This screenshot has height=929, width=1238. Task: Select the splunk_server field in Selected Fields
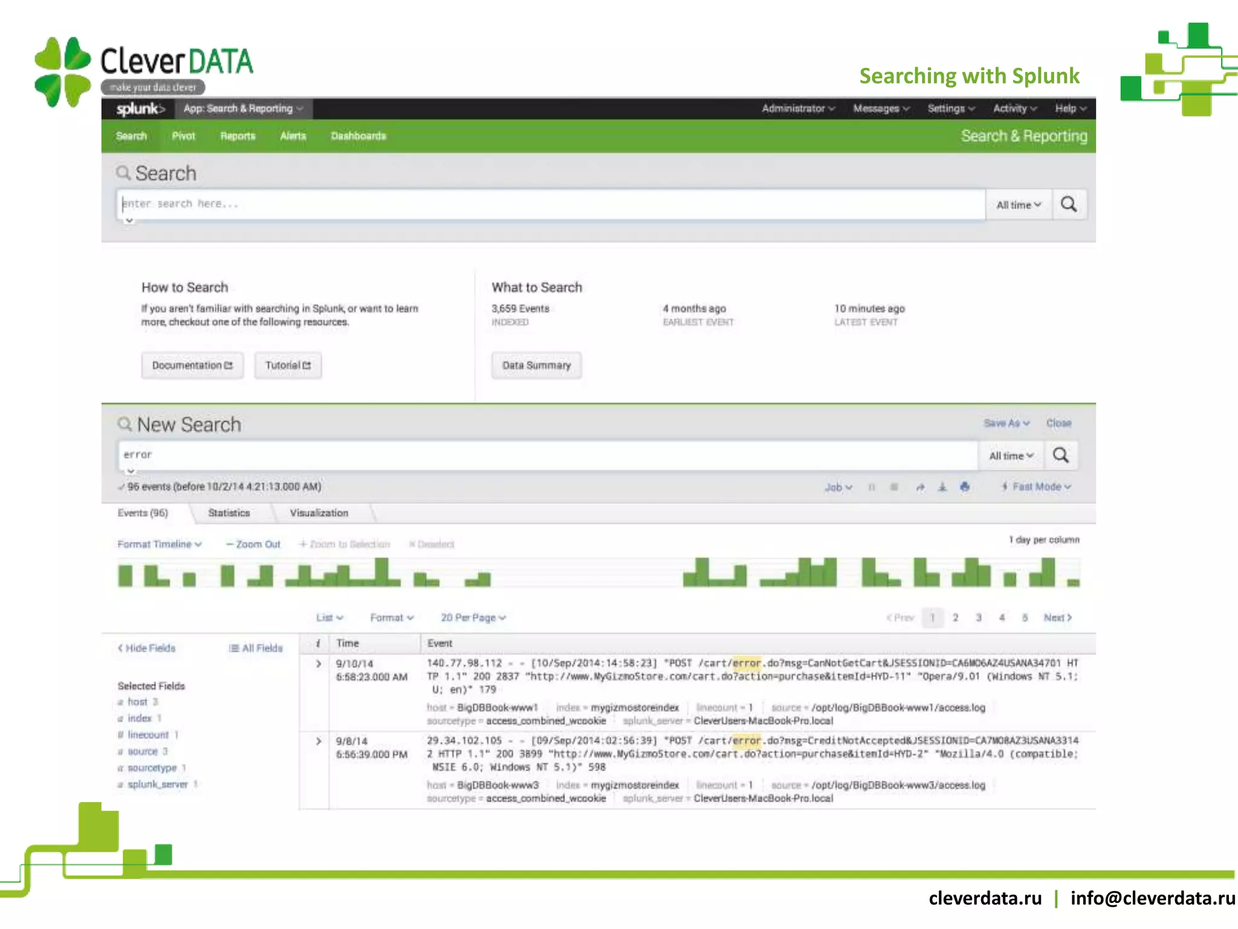[x=158, y=784]
